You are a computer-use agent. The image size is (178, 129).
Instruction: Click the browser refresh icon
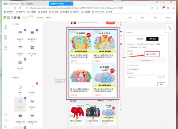click(x=15, y=8)
